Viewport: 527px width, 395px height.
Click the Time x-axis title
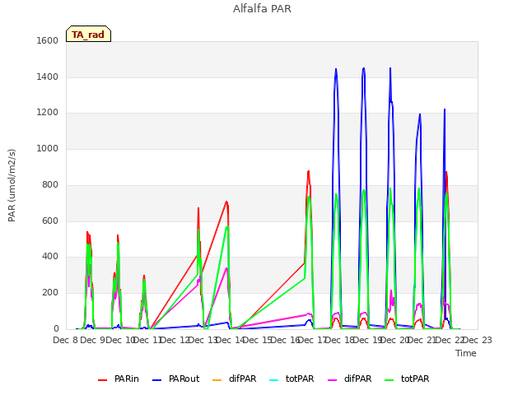[466, 353]
